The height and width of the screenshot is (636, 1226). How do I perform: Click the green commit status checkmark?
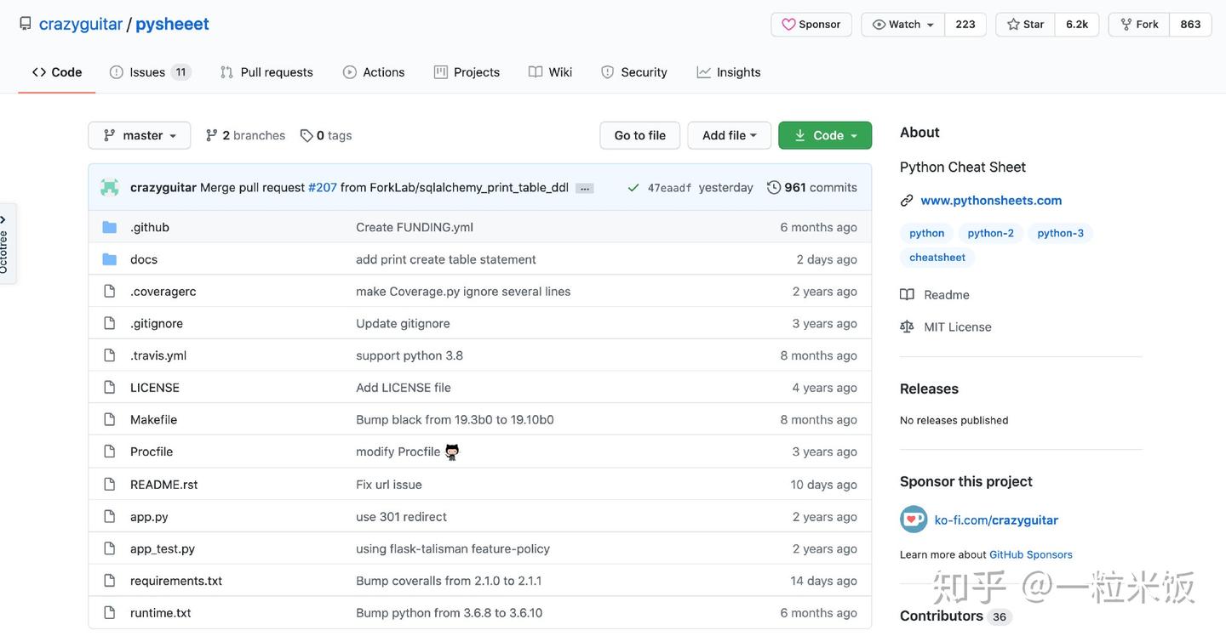pos(633,188)
